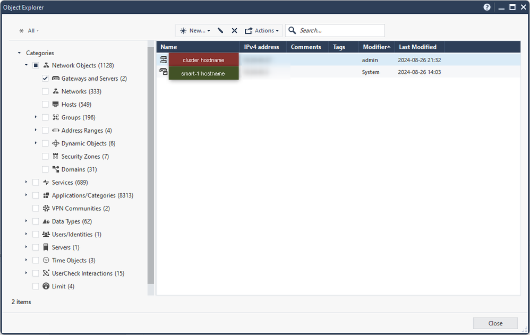530x335 pixels.
Task: Uncheck the Gateways and Servers checkbox
Action: (45, 78)
